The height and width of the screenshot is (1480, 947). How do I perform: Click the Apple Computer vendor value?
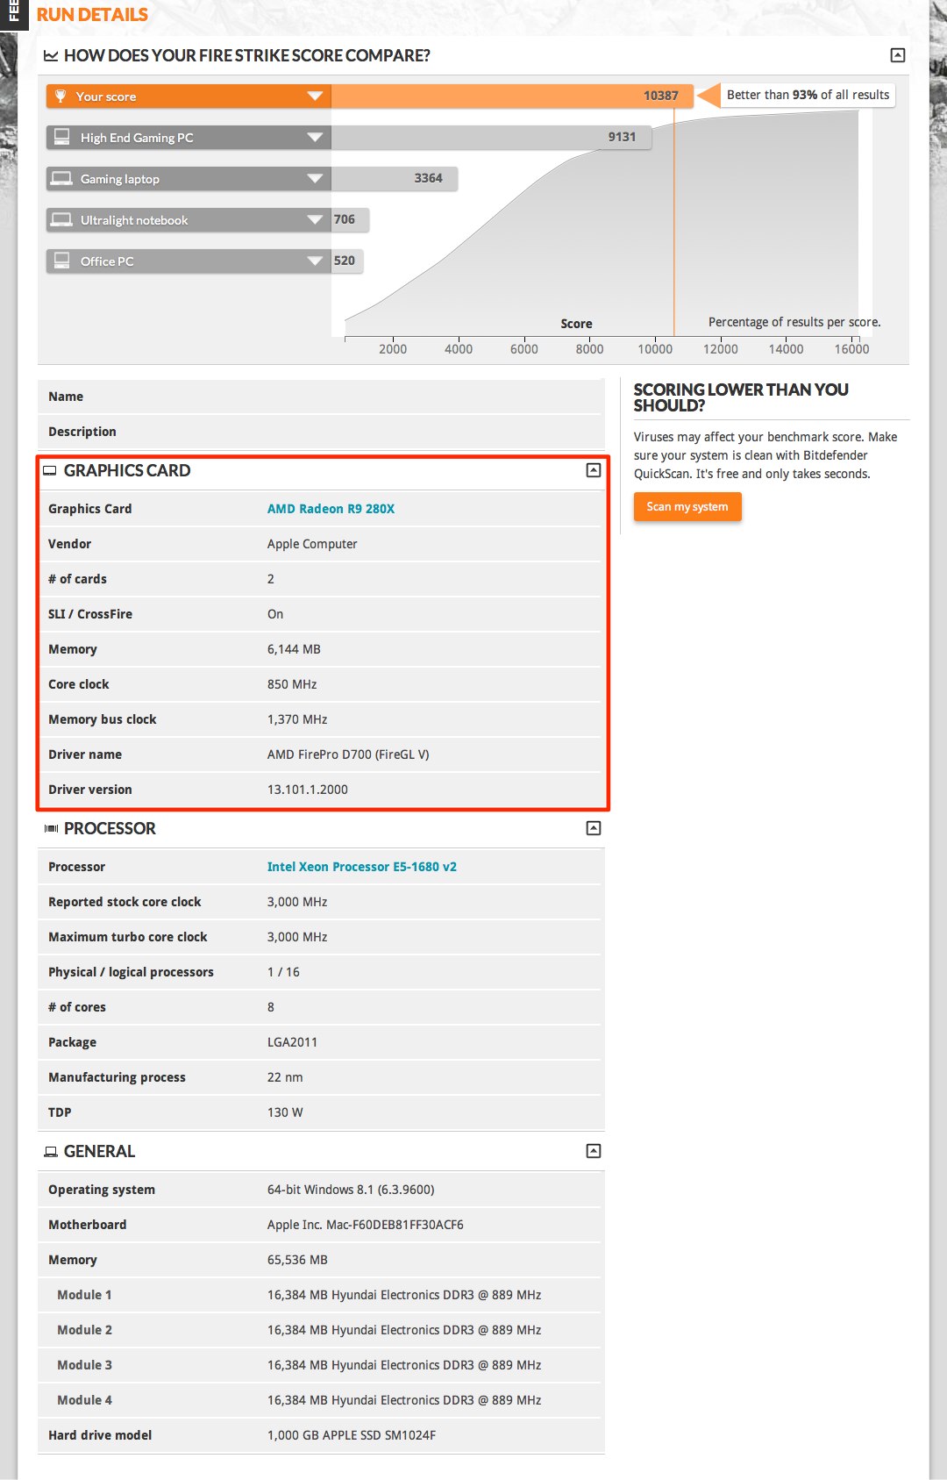tap(312, 544)
